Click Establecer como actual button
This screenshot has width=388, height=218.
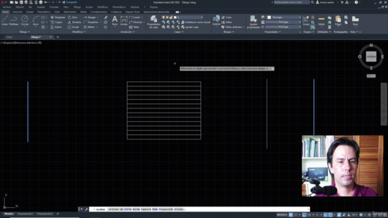196,22
